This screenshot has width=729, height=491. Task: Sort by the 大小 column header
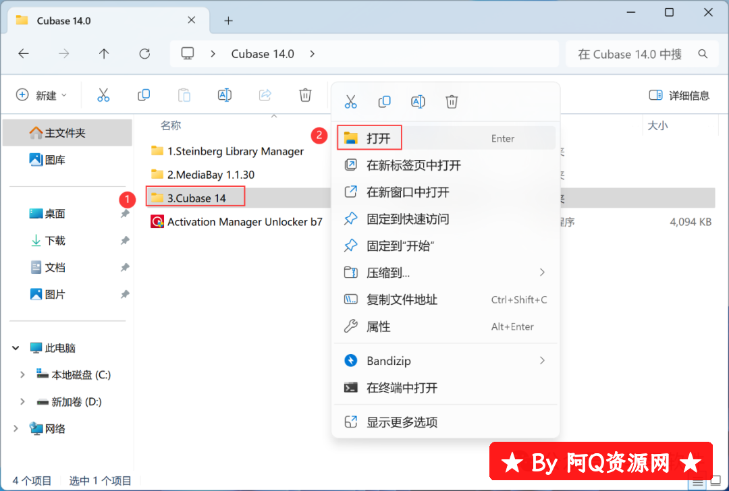[658, 125]
